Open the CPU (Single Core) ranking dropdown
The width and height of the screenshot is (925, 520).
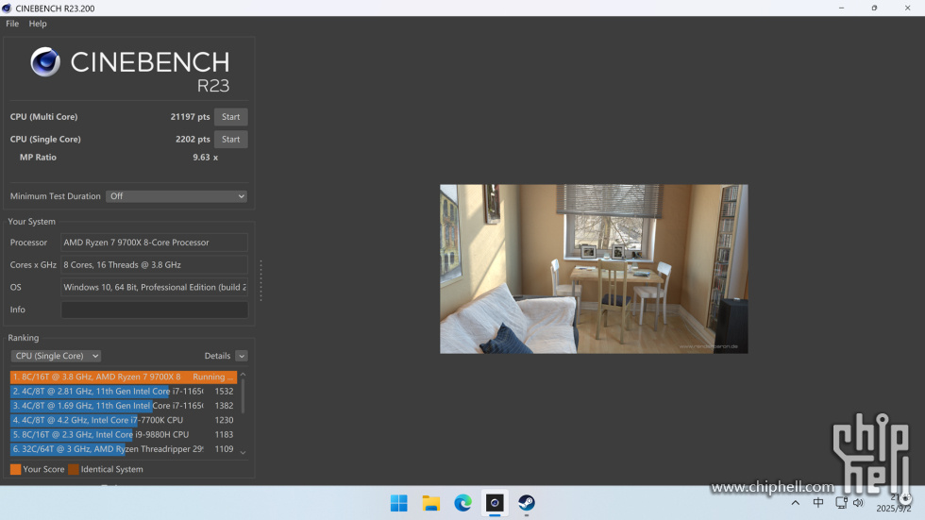coord(56,356)
